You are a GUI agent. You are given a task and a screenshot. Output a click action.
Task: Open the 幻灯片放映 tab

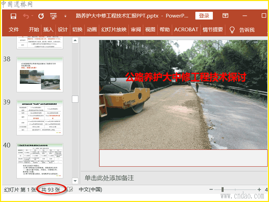click(114, 30)
